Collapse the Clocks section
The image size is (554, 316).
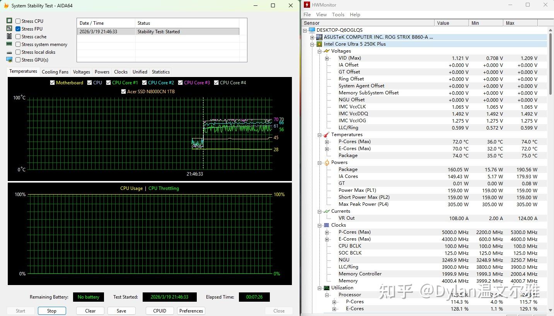[x=320, y=225]
